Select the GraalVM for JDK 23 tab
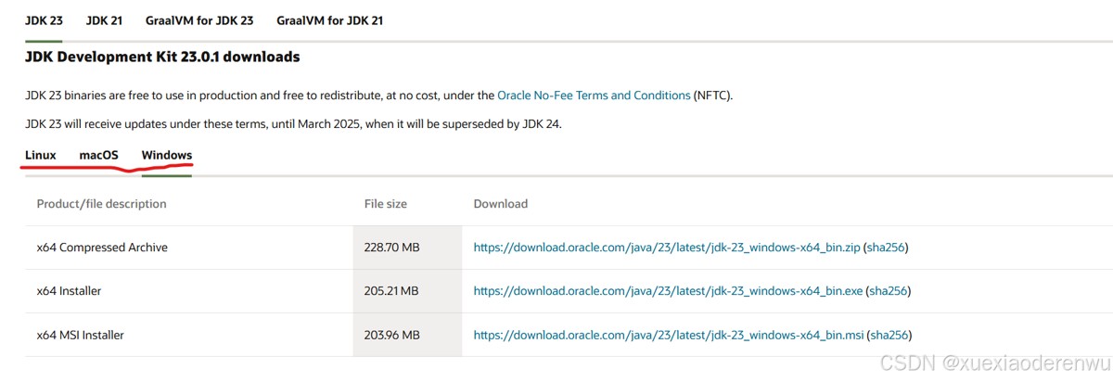The height and width of the screenshot is (382, 1113). point(199,19)
